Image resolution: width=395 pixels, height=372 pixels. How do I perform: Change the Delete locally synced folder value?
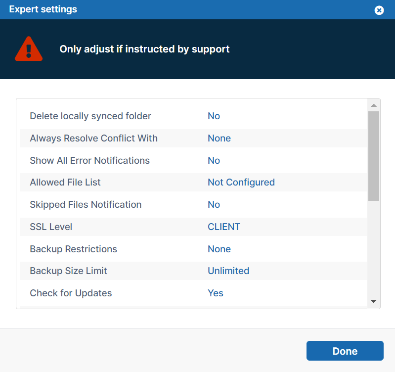point(214,116)
